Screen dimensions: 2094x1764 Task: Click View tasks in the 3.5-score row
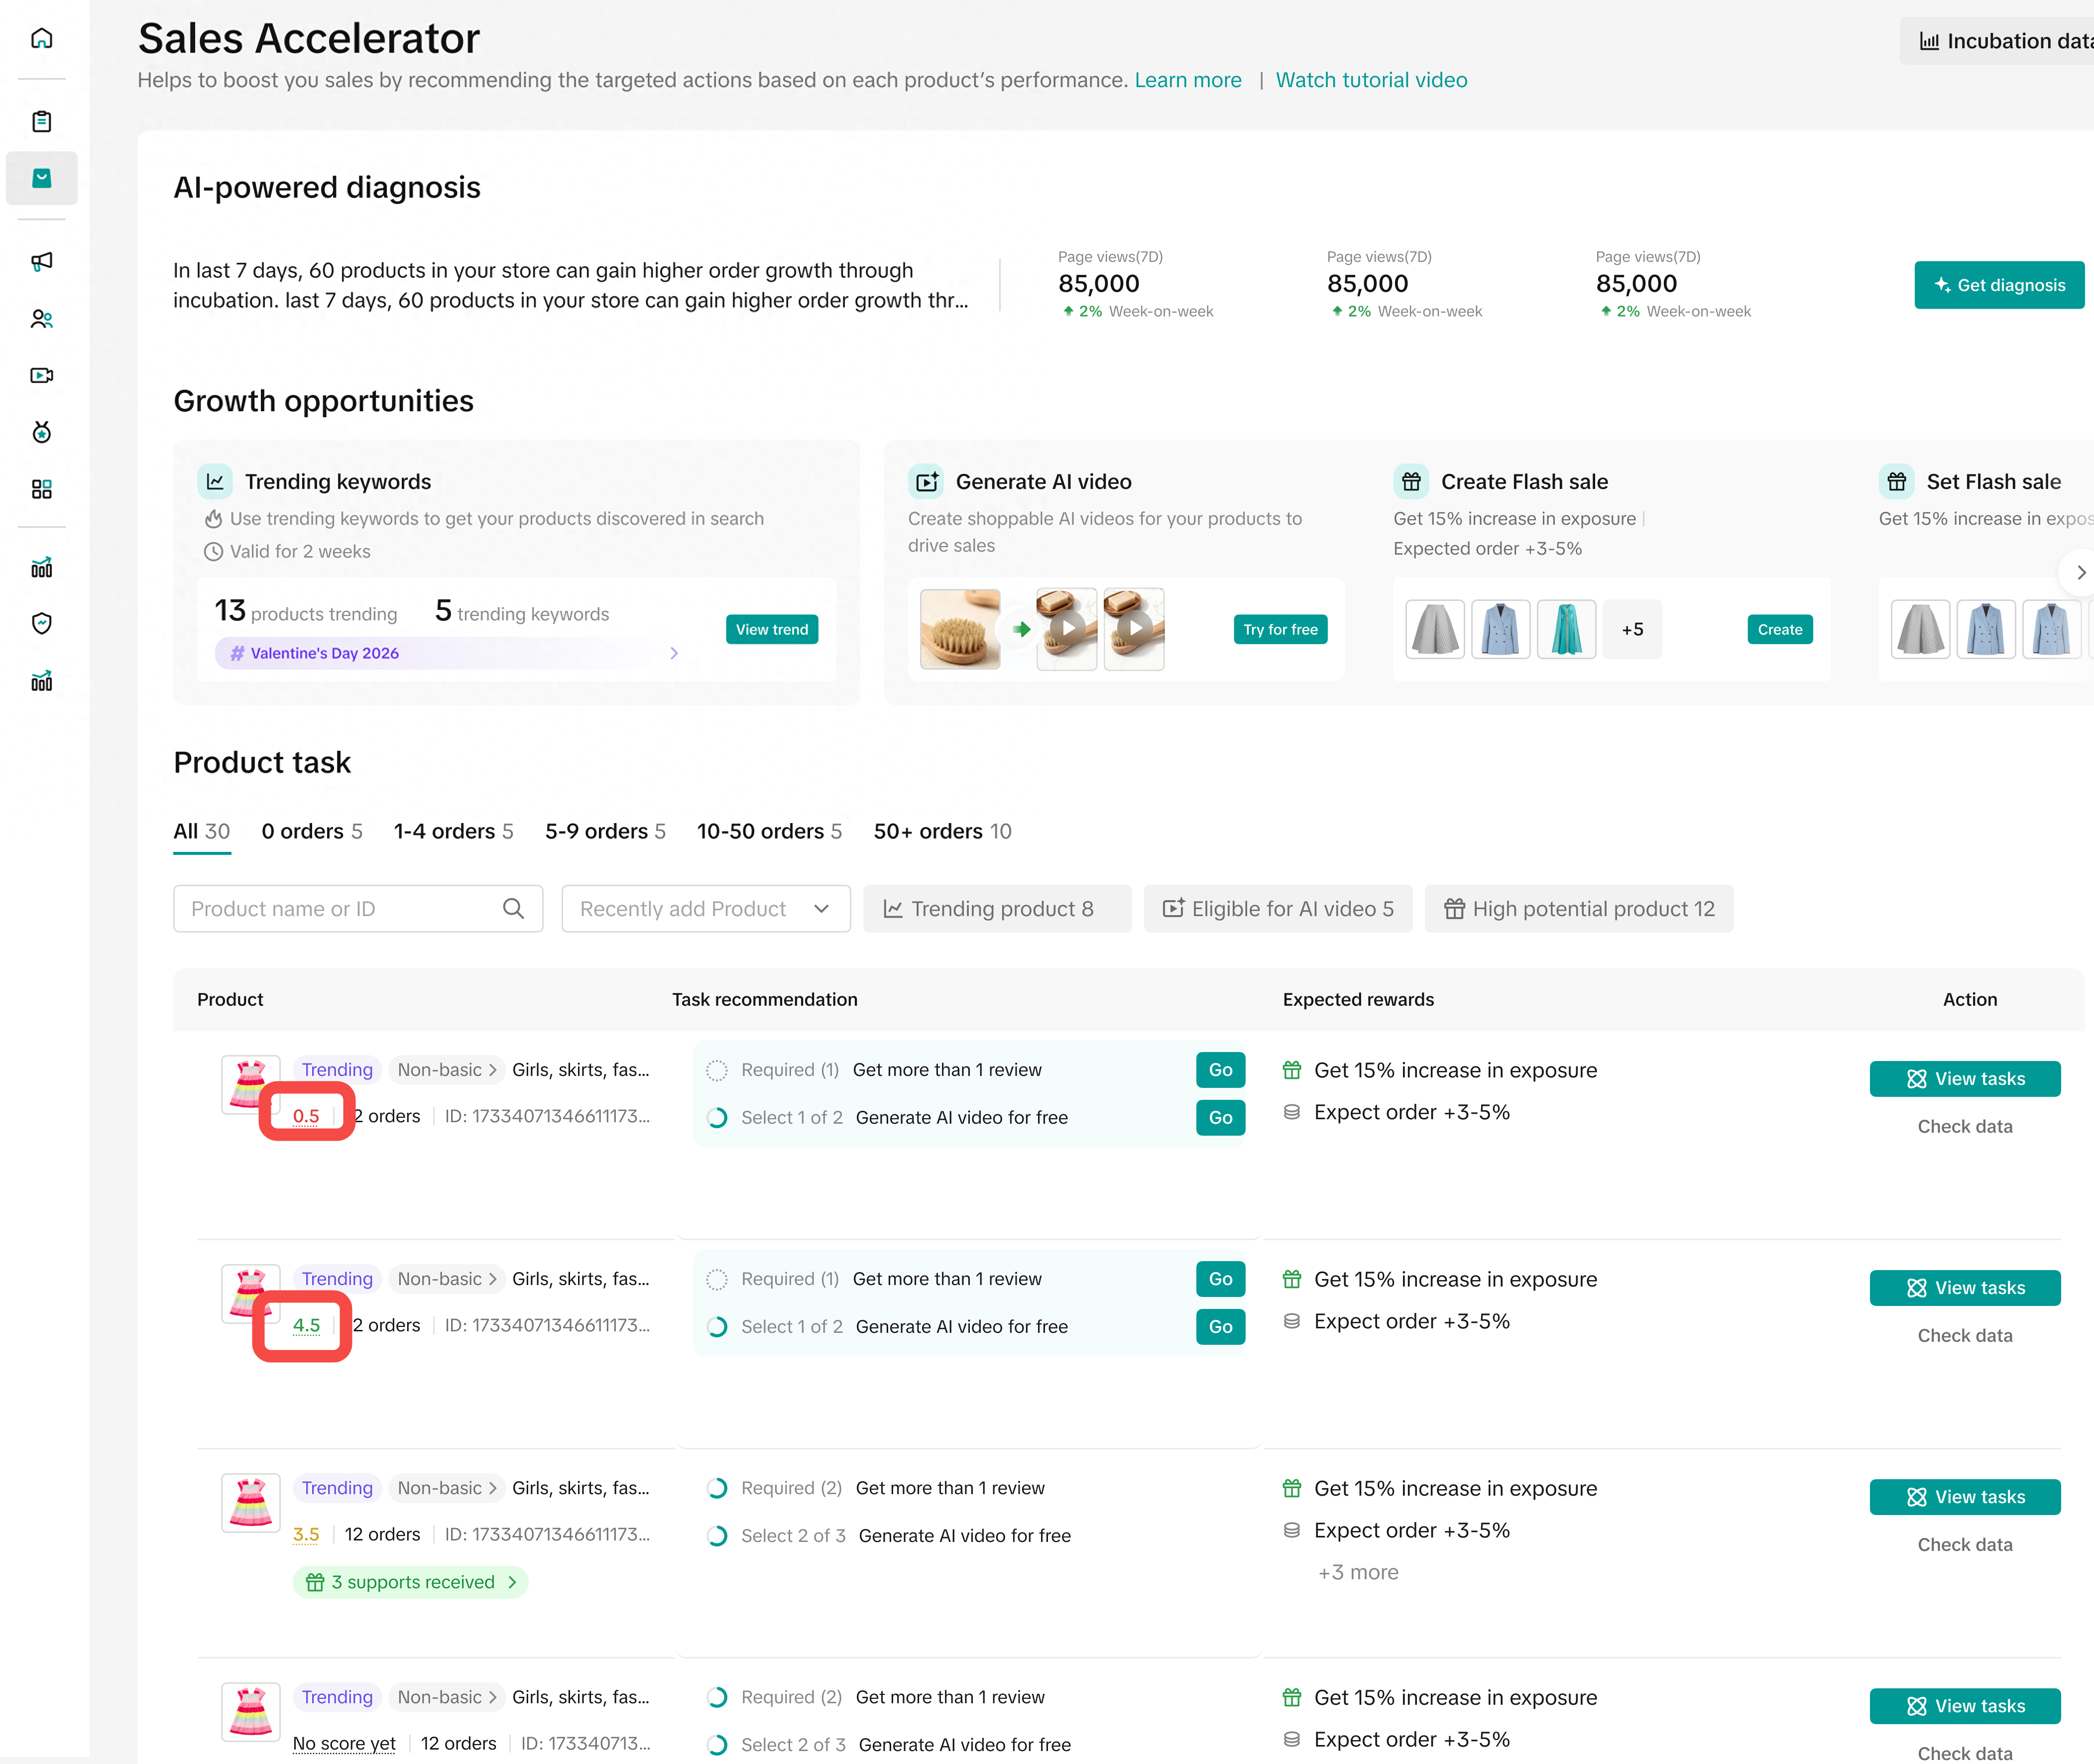(x=1965, y=1497)
